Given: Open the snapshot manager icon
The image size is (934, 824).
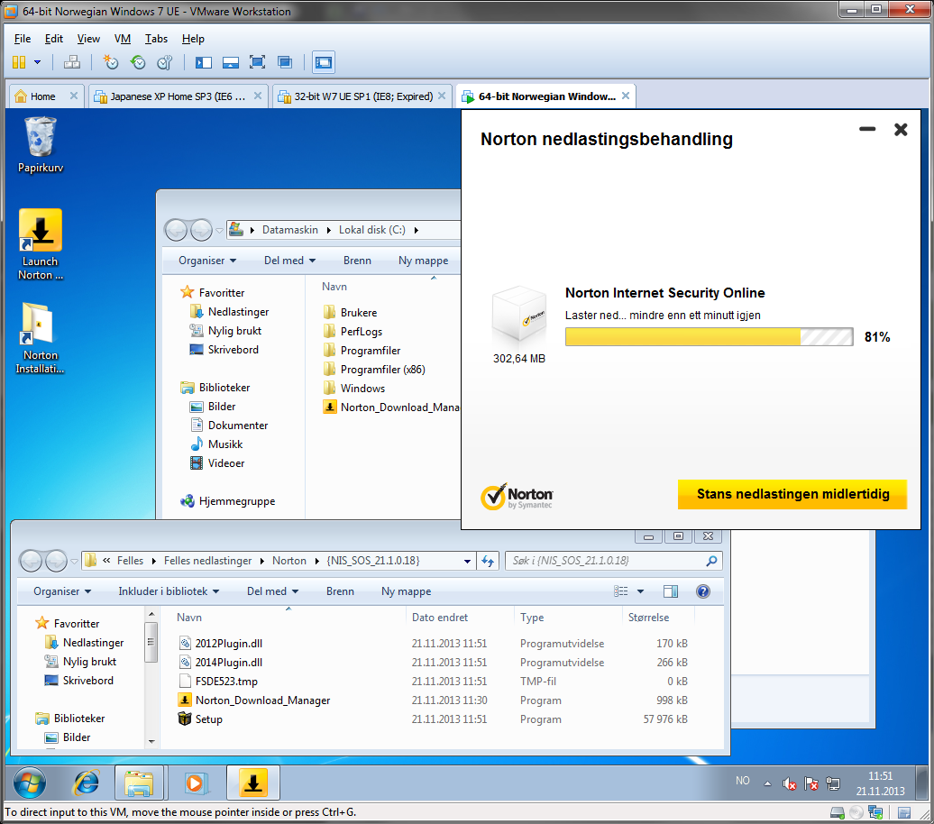Looking at the screenshot, I should (x=164, y=62).
